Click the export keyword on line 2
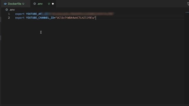The height and width of the screenshot is (106, 189). point(20,18)
